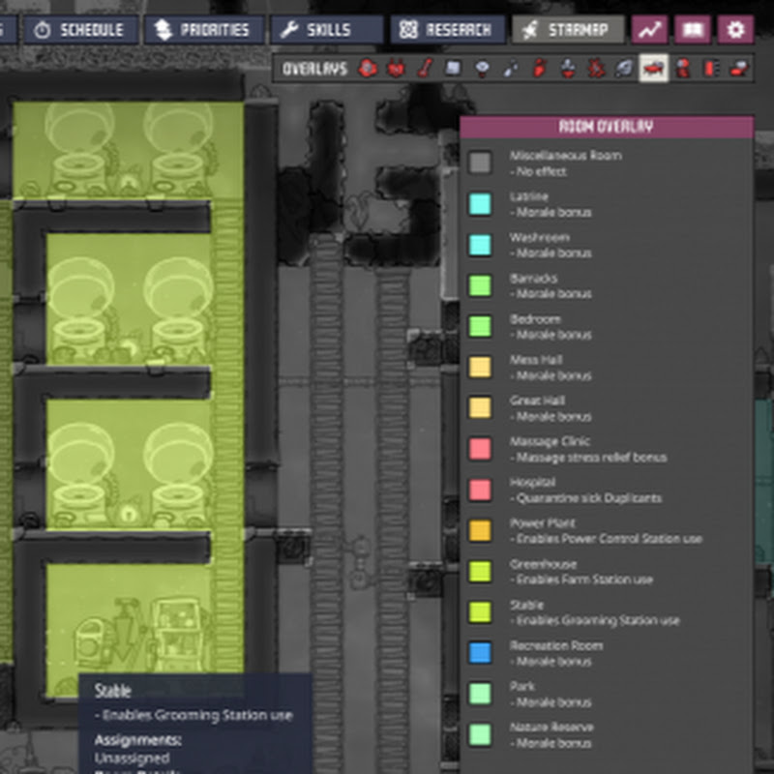The height and width of the screenshot is (774, 774).
Task: Open the Schedule screen
Action: 81,30
